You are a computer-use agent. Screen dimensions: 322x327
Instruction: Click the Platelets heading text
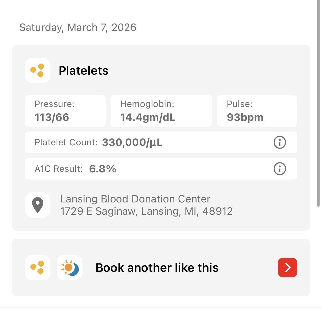pos(84,71)
